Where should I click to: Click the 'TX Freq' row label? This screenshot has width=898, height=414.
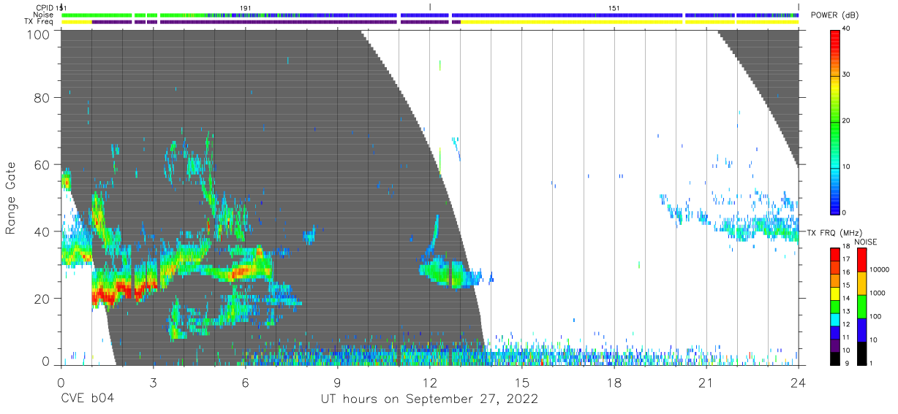[39, 22]
